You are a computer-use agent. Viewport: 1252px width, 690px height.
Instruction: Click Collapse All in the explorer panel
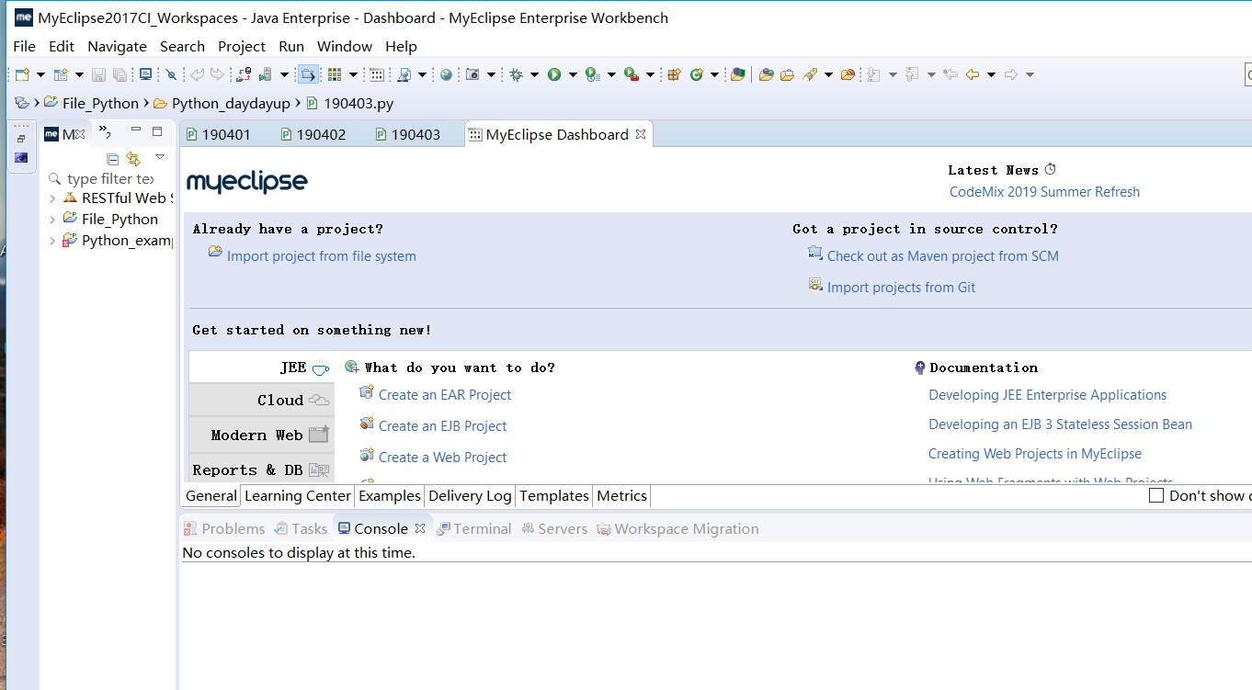coord(113,159)
